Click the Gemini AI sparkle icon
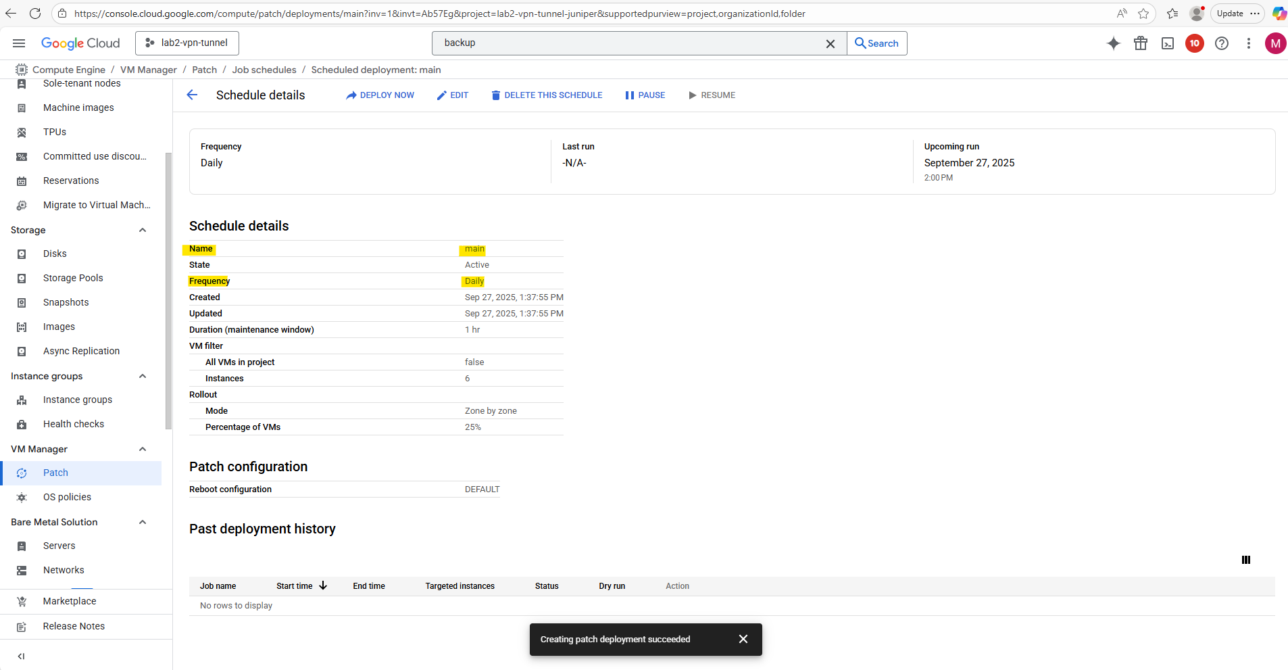Image resolution: width=1288 pixels, height=670 pixels. pyautogui.click(x=1113, y=43)
